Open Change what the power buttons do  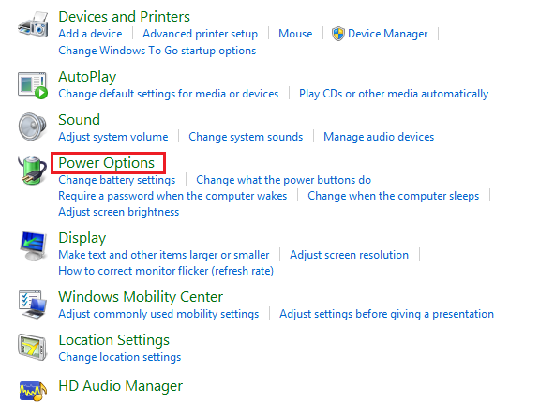tap(283, 180)
